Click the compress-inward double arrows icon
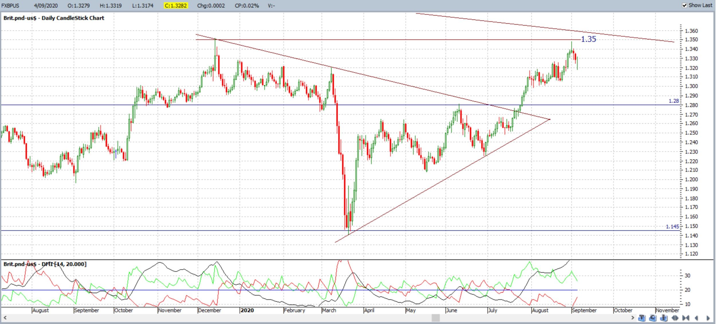Screen dimensions: 716x324 point(686,318)
